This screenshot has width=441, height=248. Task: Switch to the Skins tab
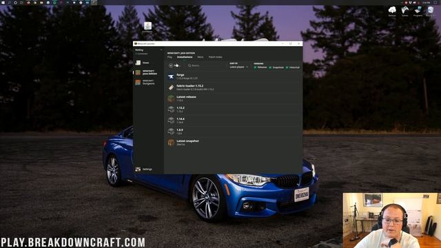pos(201,57)
